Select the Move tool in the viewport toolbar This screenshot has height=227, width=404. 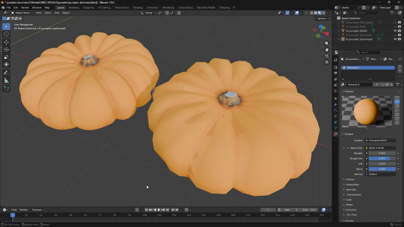[6, 42]
